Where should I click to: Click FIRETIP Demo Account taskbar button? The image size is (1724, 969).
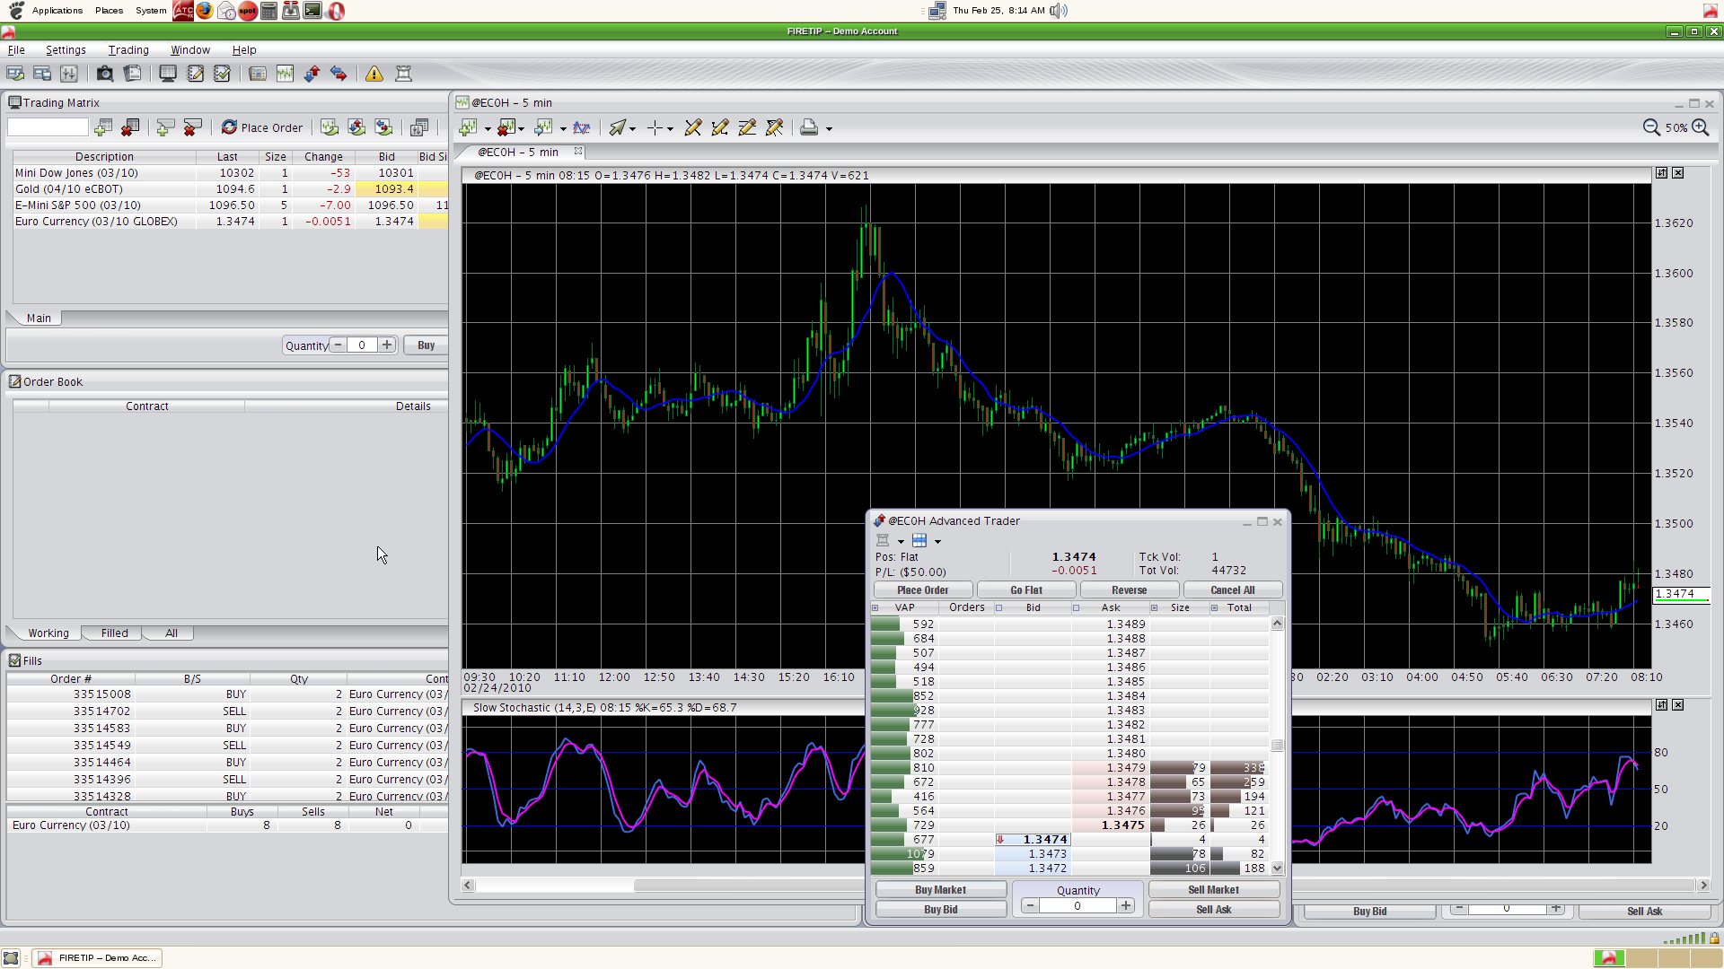98,958
